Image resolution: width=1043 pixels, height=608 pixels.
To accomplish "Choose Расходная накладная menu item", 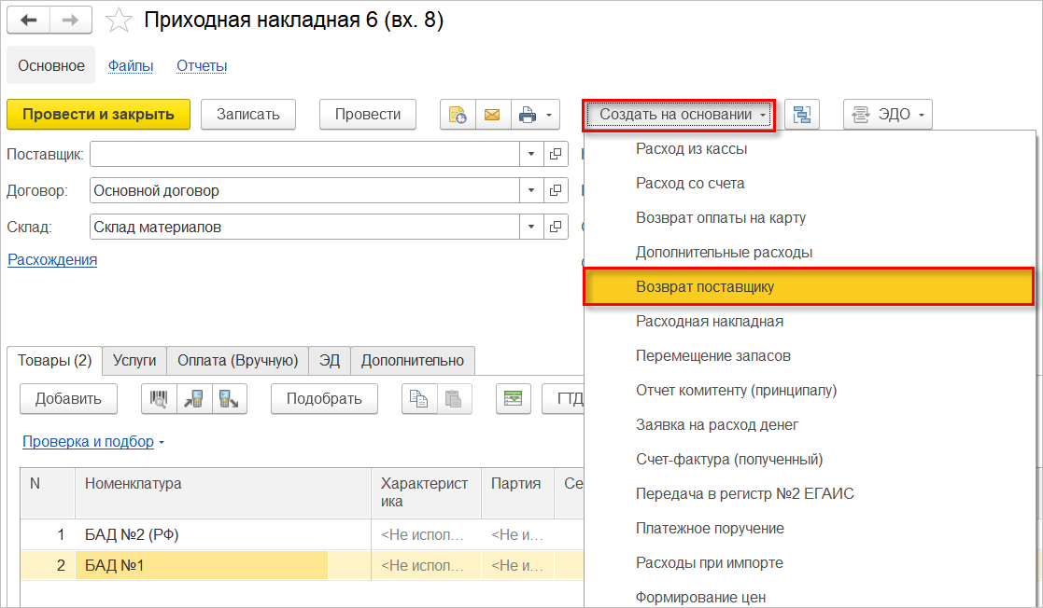I will coord(810,322).
